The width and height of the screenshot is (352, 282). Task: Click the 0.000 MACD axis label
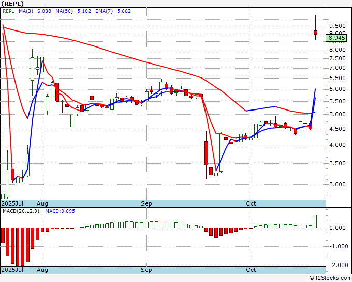coord(337,228)
